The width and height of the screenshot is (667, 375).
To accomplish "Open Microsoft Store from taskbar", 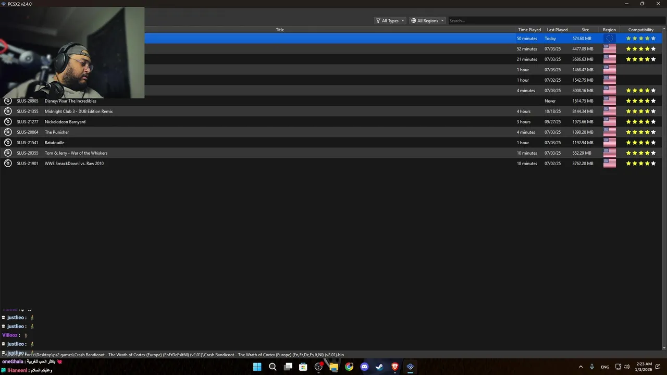I will 303,367.
